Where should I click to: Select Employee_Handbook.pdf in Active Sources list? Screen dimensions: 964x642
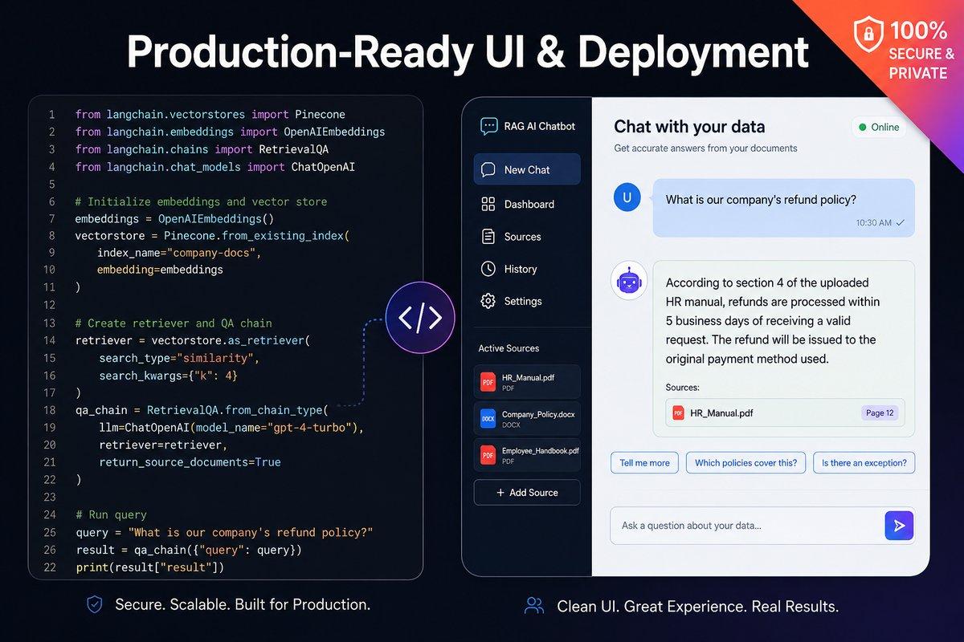(x=527, y=455)
